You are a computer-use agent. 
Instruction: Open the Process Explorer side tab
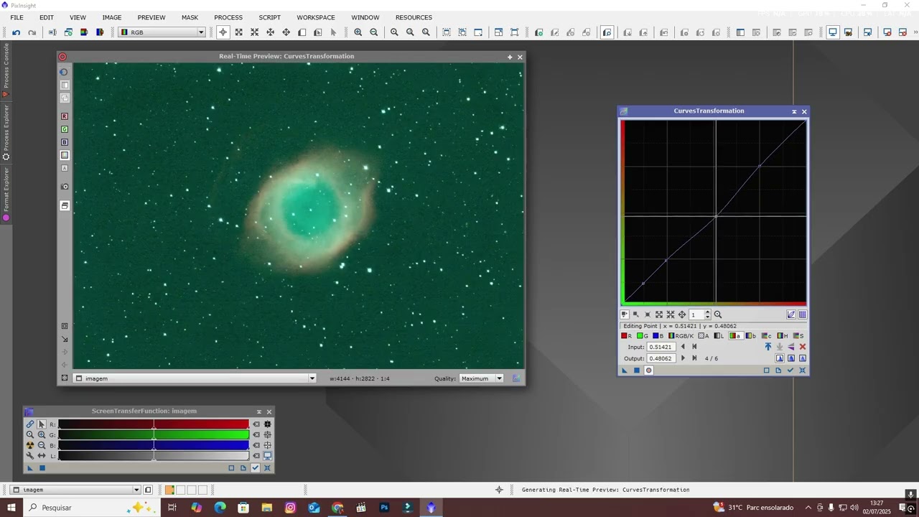coord(6,133)
